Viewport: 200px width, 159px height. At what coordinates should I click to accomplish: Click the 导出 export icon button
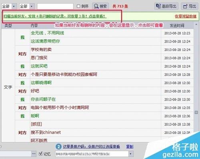tap(190, 6)
